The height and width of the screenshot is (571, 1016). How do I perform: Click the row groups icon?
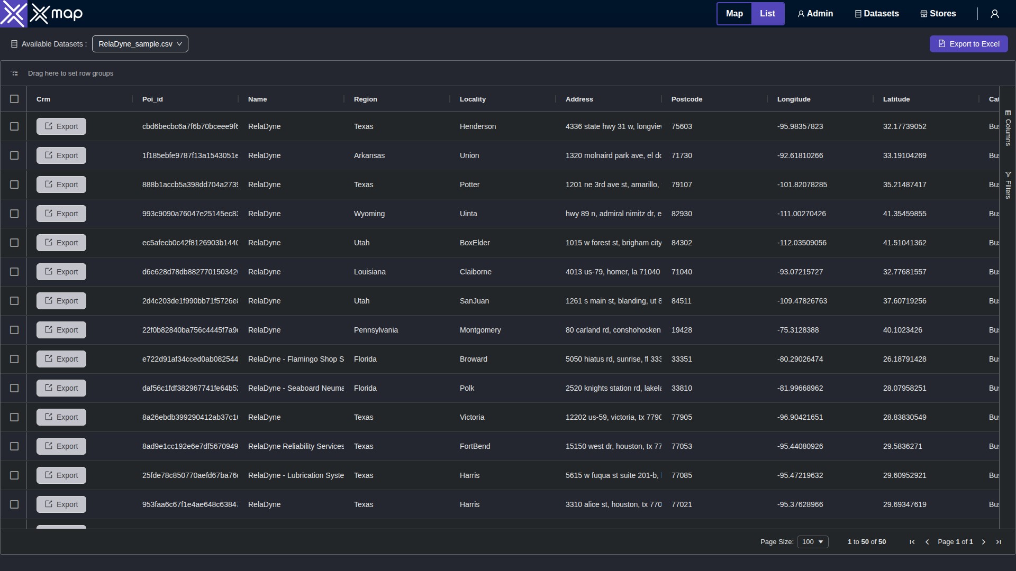pyautogui.click(x=14, y=73)
